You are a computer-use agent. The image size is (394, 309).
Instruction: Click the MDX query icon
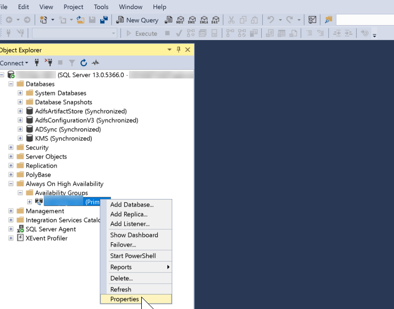coord(180,20)
